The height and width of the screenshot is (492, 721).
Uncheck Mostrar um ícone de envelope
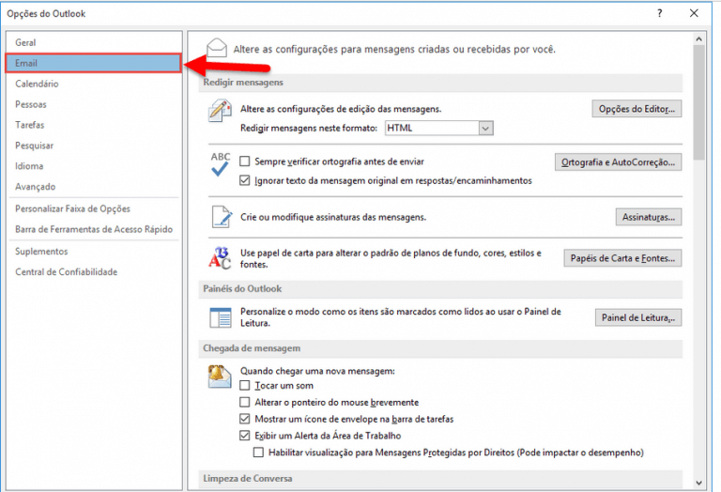click(245, 419)
